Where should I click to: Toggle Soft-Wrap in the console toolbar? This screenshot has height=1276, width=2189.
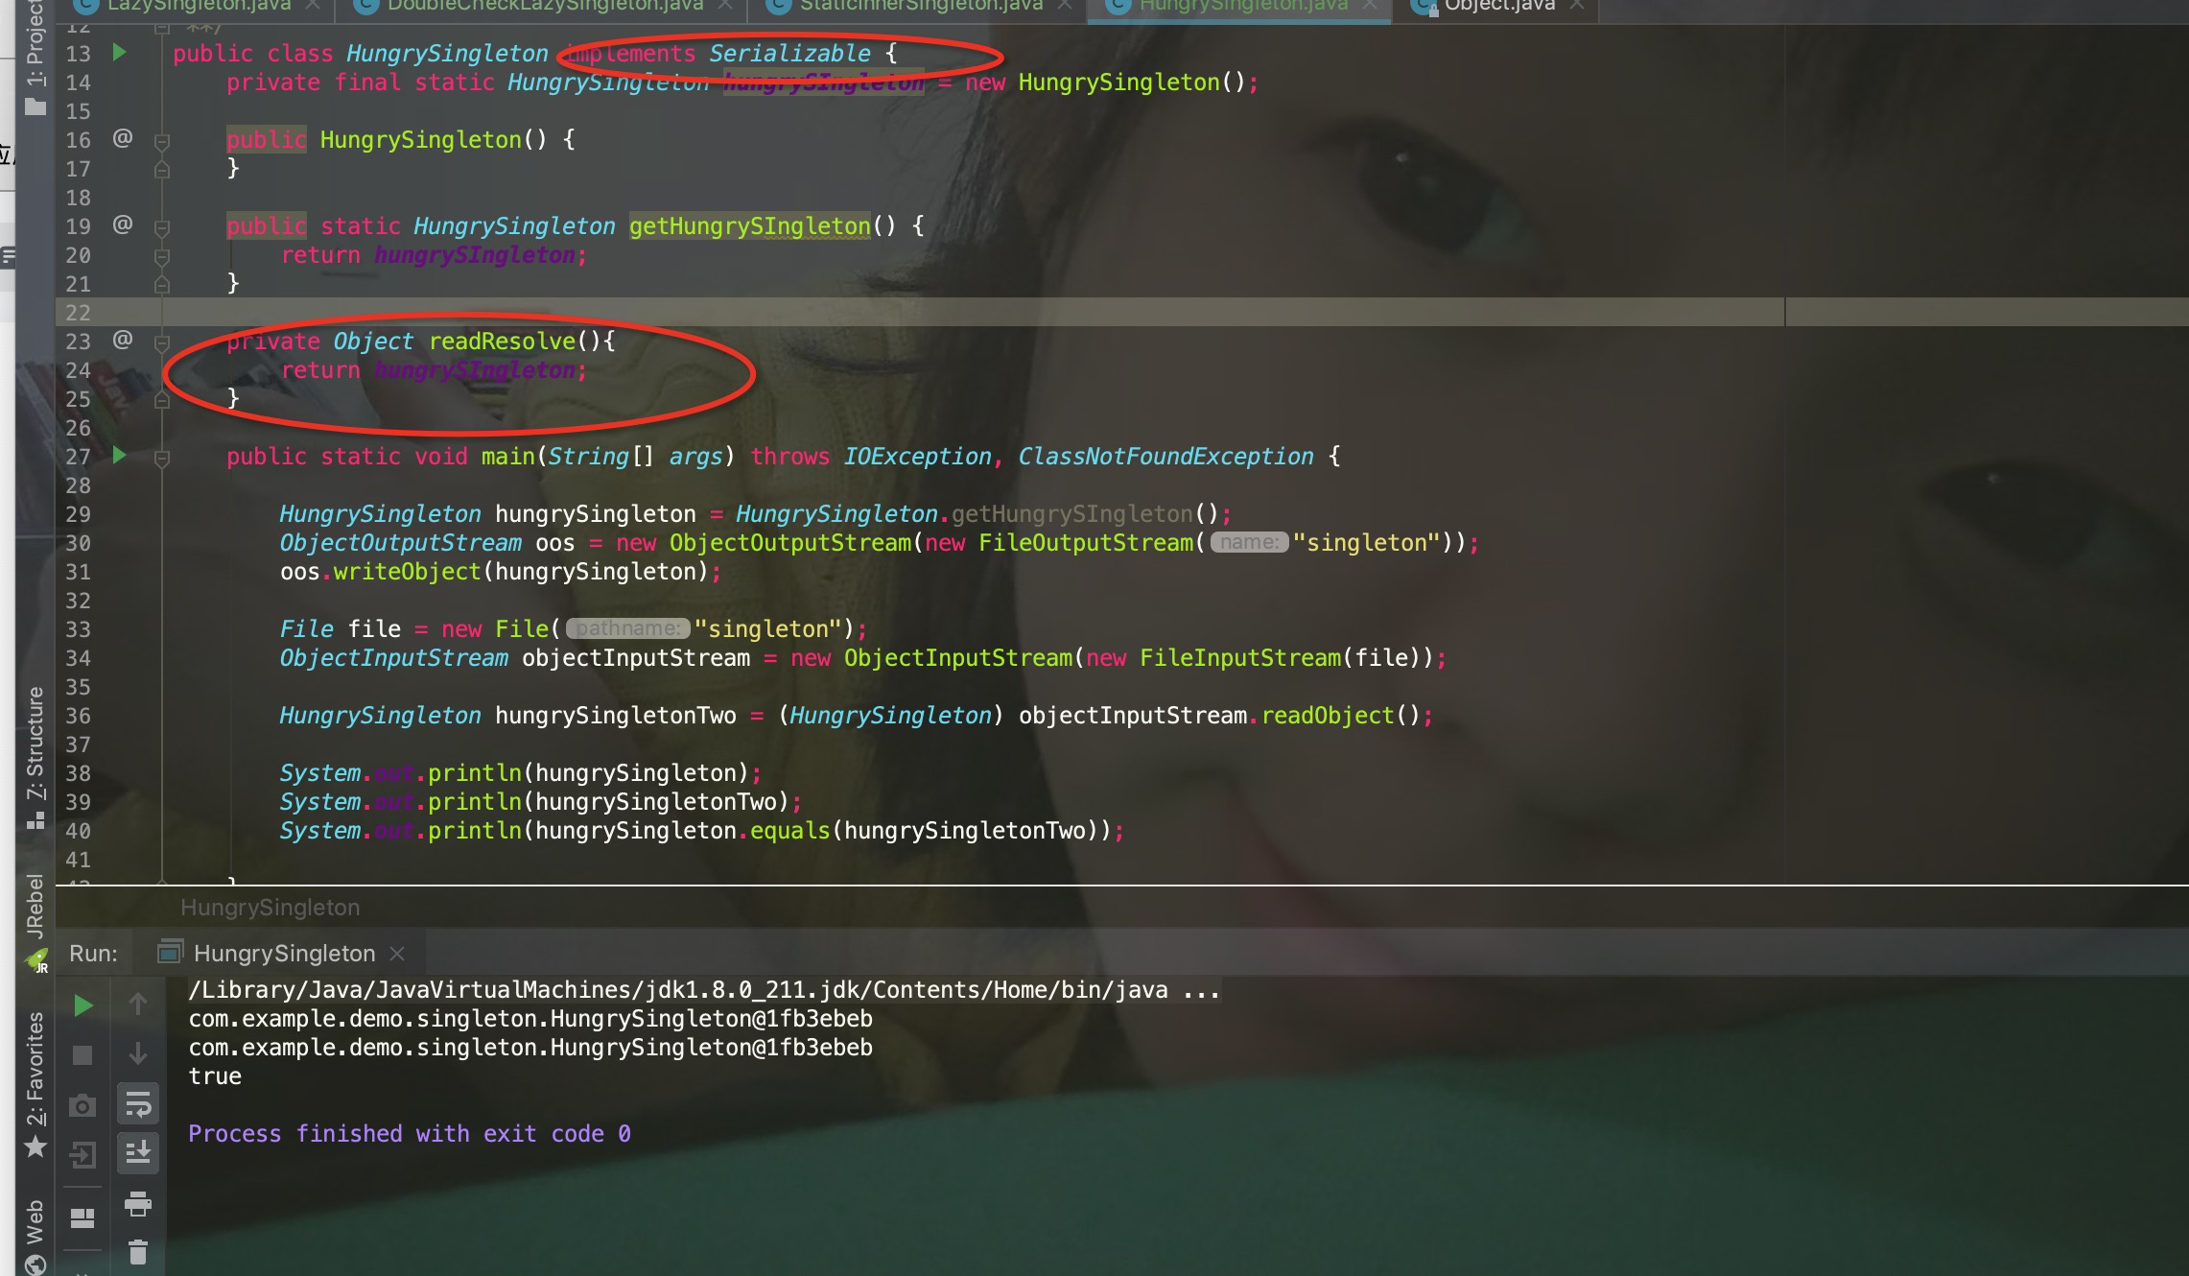tap(138, 1104)
